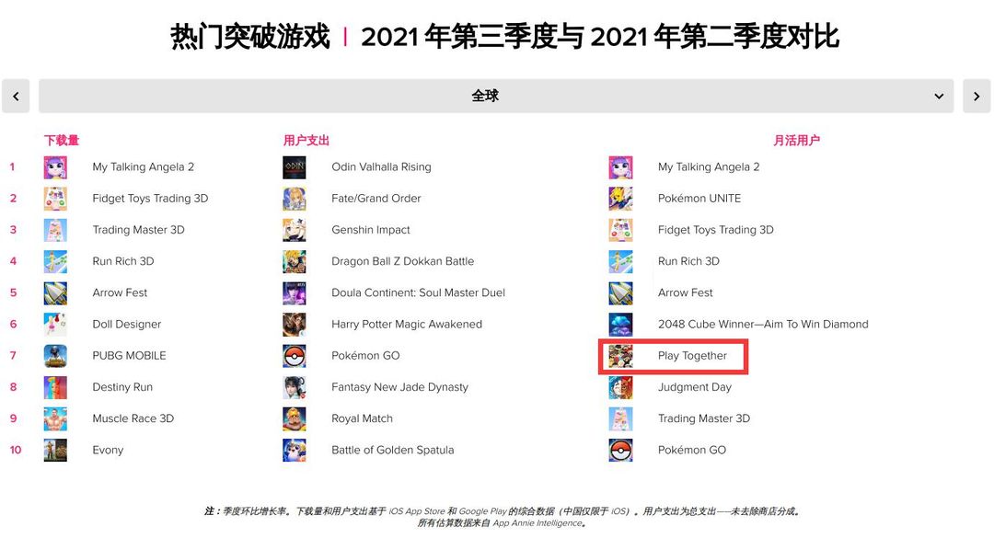The height and width of the screenshot is (538, 994).
Task: Click 'Doula Continent: Soul Master Duel' text
Action: 419,292
